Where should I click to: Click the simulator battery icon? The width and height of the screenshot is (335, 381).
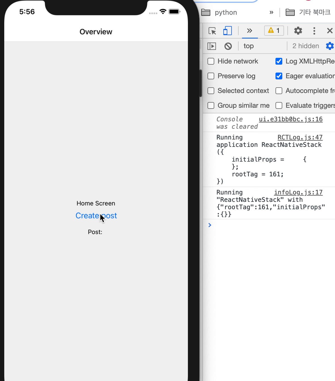click(174, 12)
